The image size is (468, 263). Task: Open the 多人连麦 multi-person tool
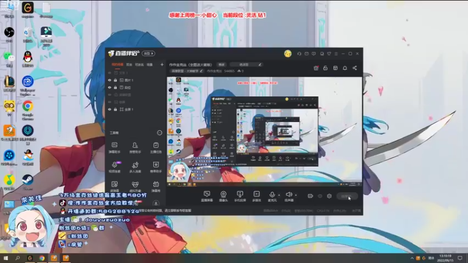pyautogui.click(x=135, y=167)
